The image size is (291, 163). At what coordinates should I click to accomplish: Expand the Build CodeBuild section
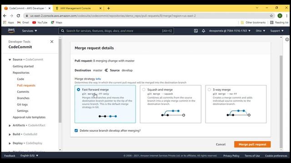10,134
